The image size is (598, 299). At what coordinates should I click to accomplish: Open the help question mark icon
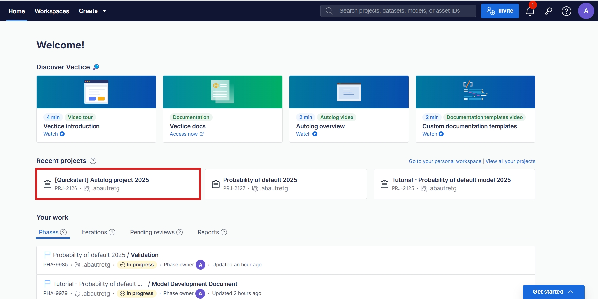click(x=566, y=11)
